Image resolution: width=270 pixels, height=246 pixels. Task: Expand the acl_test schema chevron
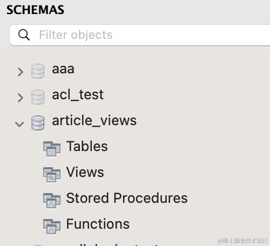[x=21, y=98]
